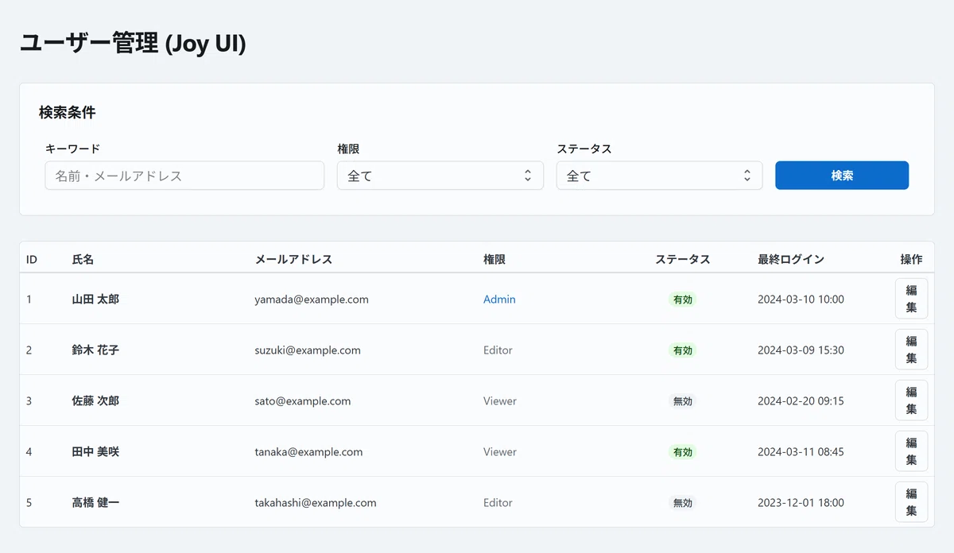The width and height of the screenshot is (954, 553).
Task: Click email yamada@example.com
Action: [312, 300]
